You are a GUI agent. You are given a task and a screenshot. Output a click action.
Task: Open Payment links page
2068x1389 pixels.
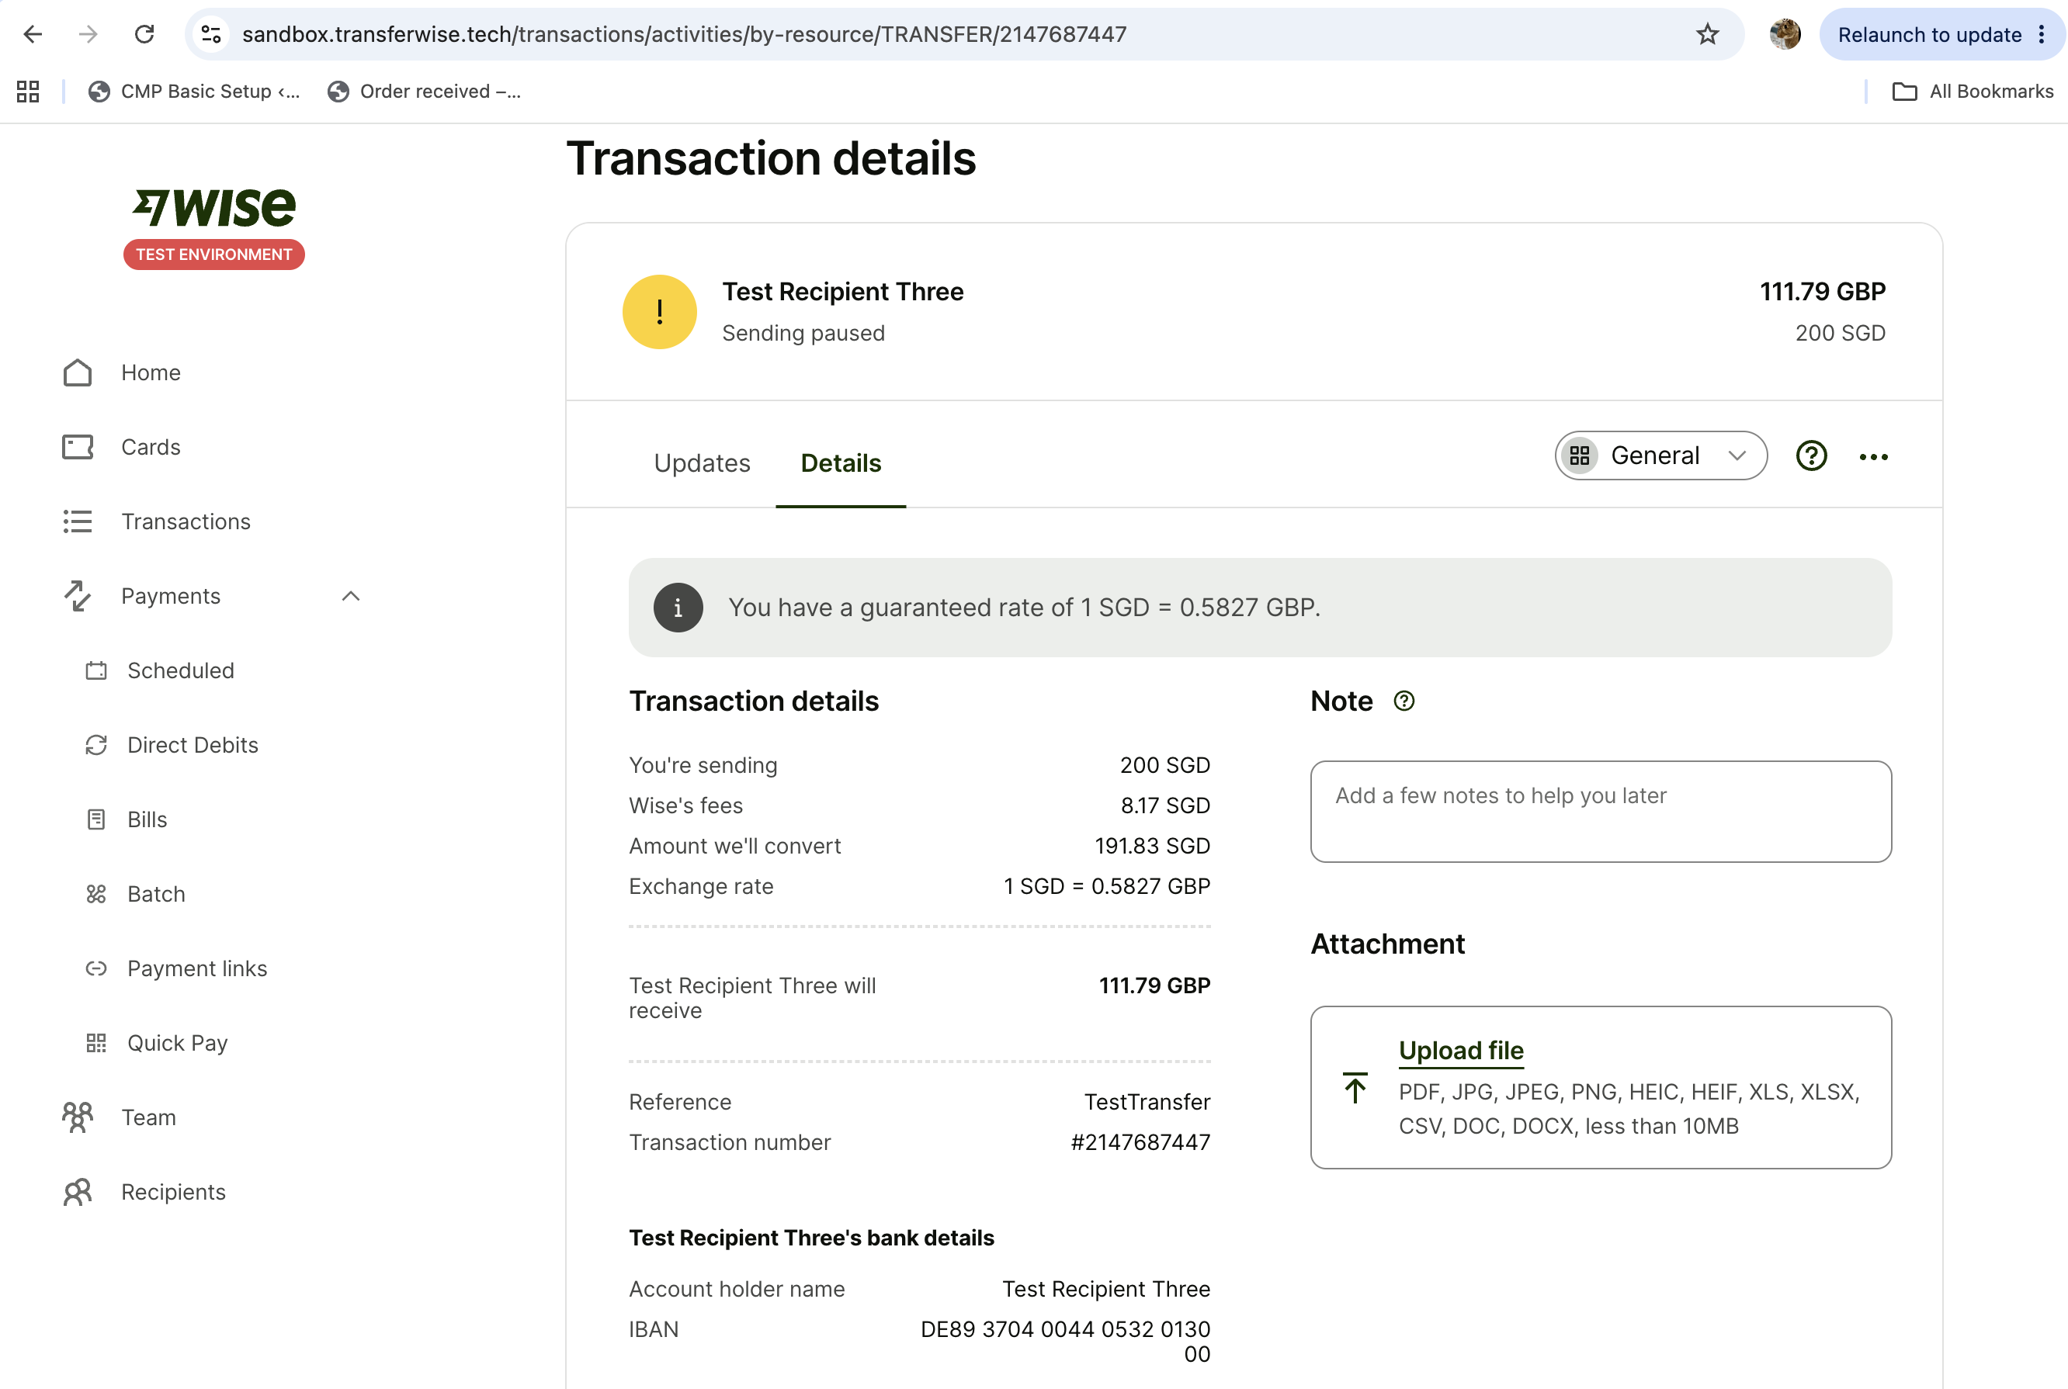(x=198, y=968)
